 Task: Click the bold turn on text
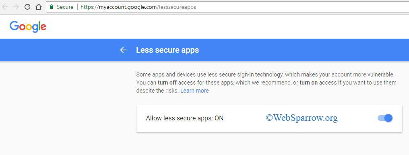click(x=309, y=83)
